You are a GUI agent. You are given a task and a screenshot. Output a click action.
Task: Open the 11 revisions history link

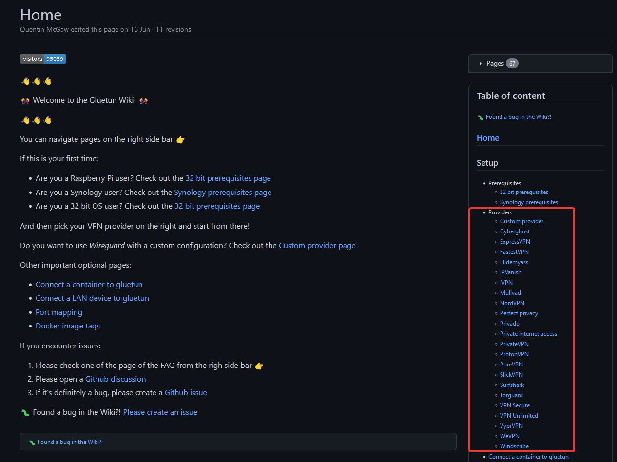174,29
